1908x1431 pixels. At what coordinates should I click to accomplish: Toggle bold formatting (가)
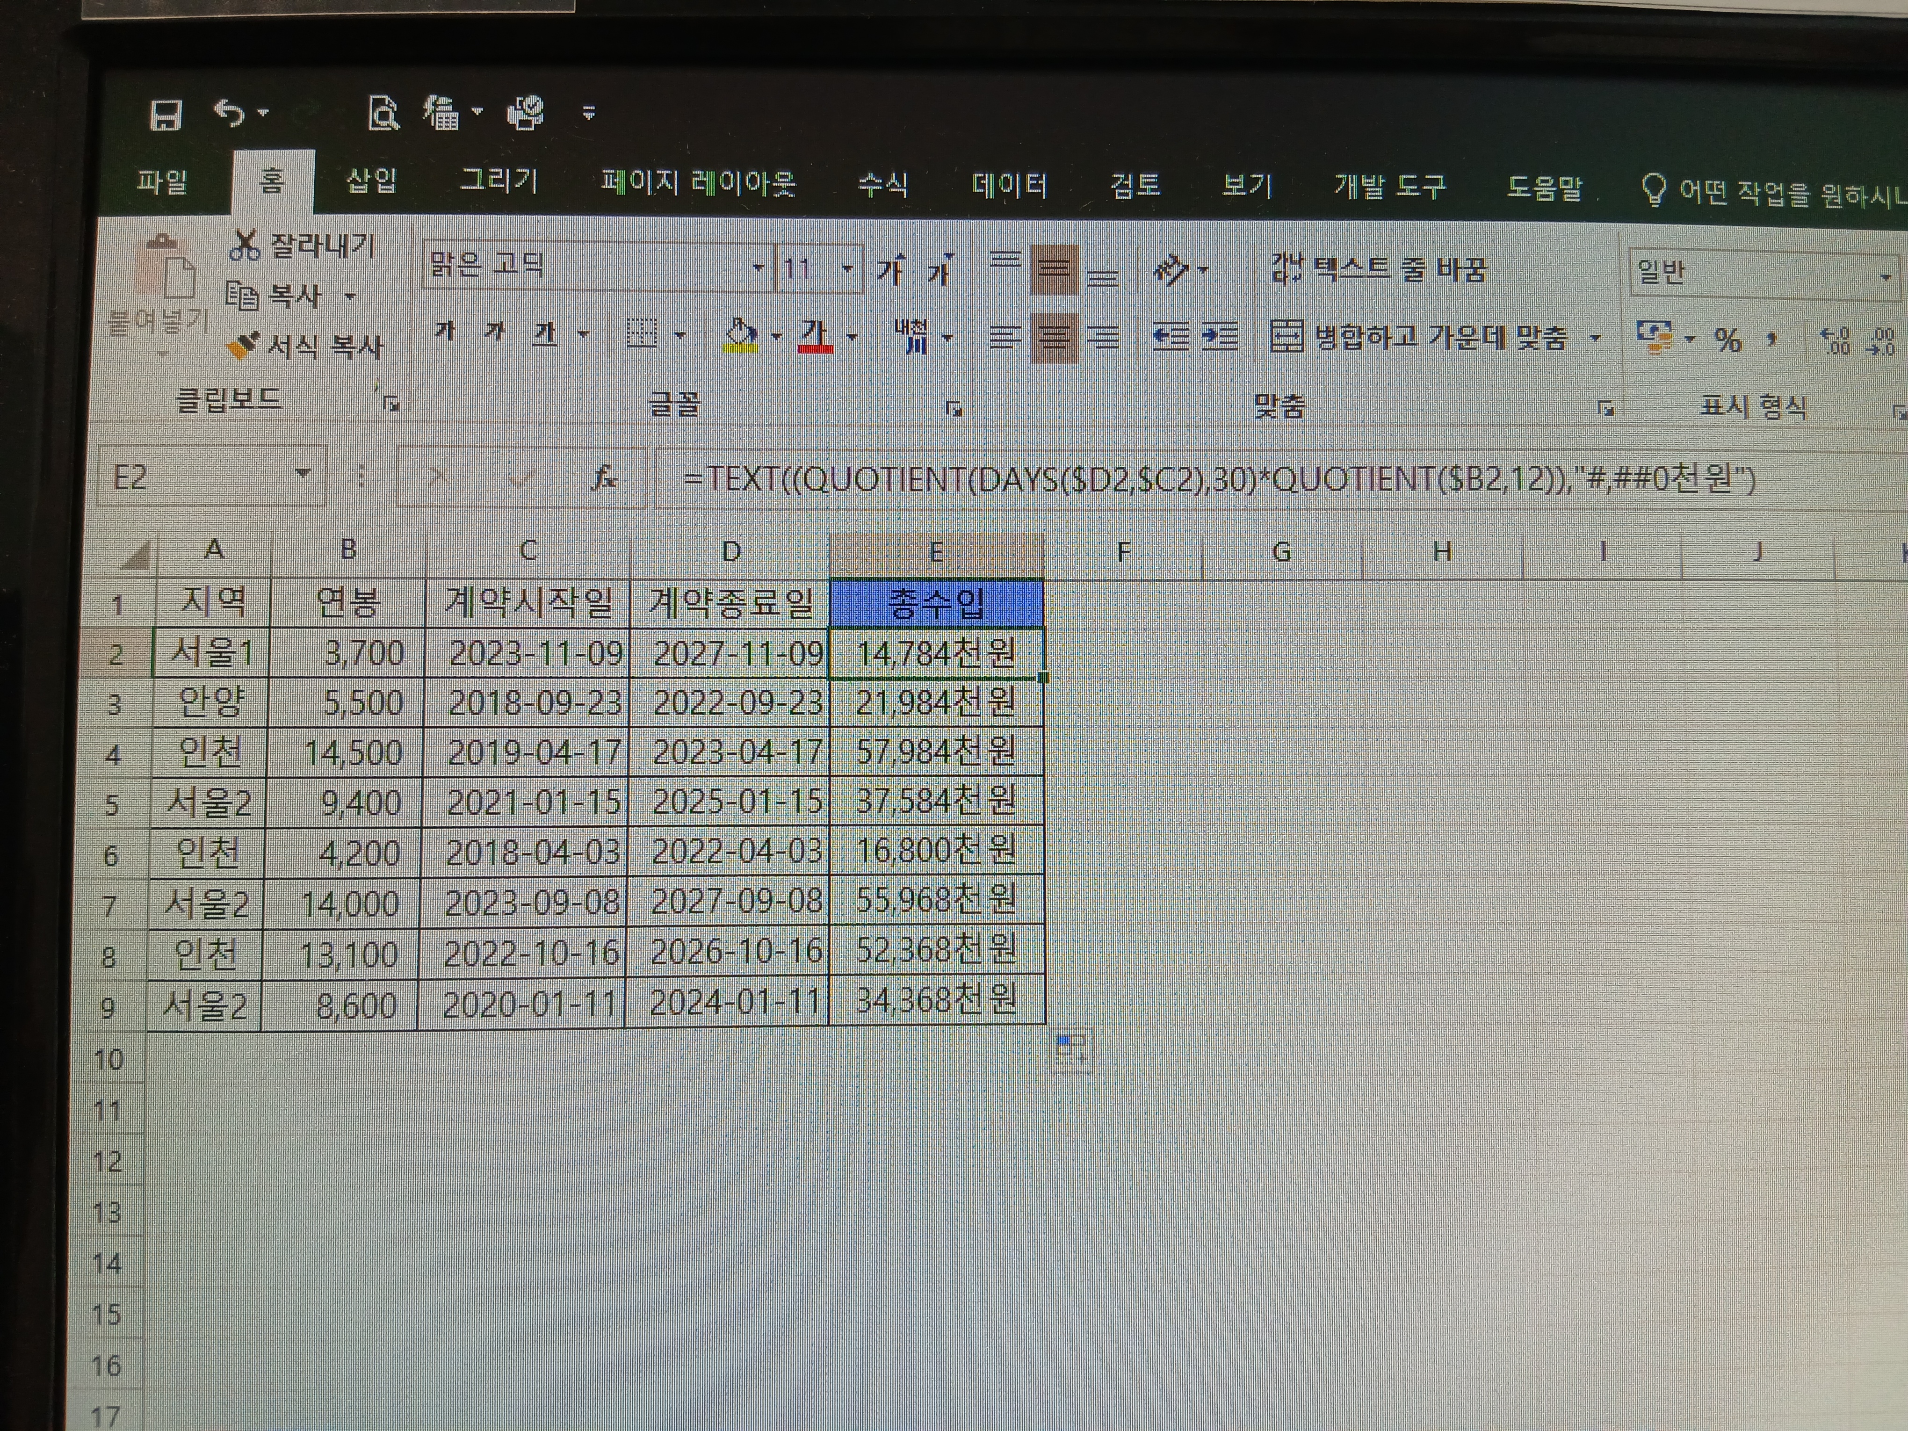click(x=445, y=331)
